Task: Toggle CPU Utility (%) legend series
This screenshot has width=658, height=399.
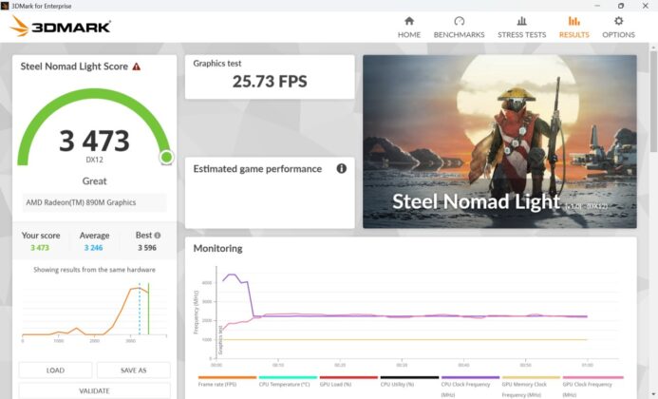Action: tap(409, 381)
